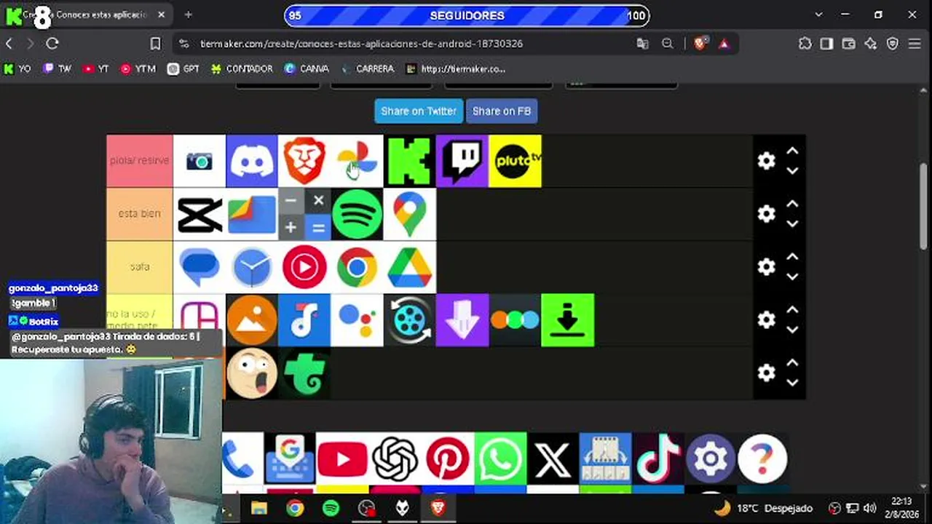Move the safa tier down
Viewport: 932px width, 524px height.
coord(792,277)
